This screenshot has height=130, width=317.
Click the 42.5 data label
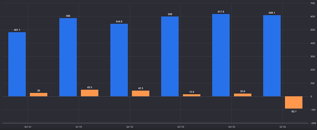(x=140, y=88)
